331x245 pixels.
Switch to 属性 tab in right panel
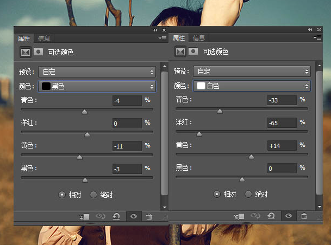(x=179, y=38)
